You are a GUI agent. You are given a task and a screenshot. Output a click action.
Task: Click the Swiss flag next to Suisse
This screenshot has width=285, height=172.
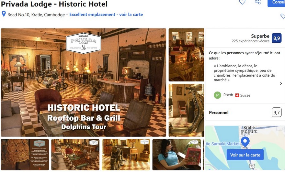click(237, 95)
